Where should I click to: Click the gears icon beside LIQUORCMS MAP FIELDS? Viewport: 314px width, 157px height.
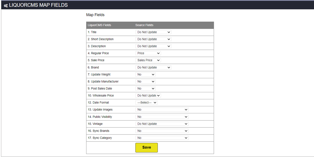(6, 6)
